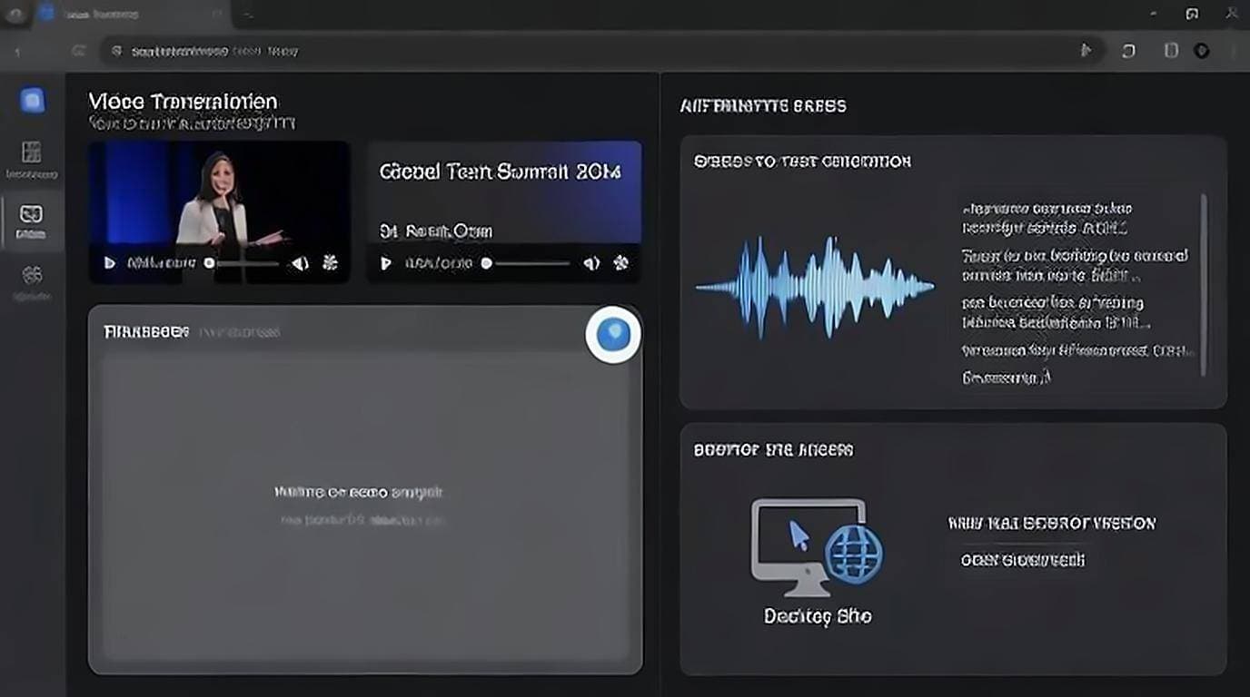Open the grid dashboard icon in sidebar
1250x697 pixels.
click(32, 152)
